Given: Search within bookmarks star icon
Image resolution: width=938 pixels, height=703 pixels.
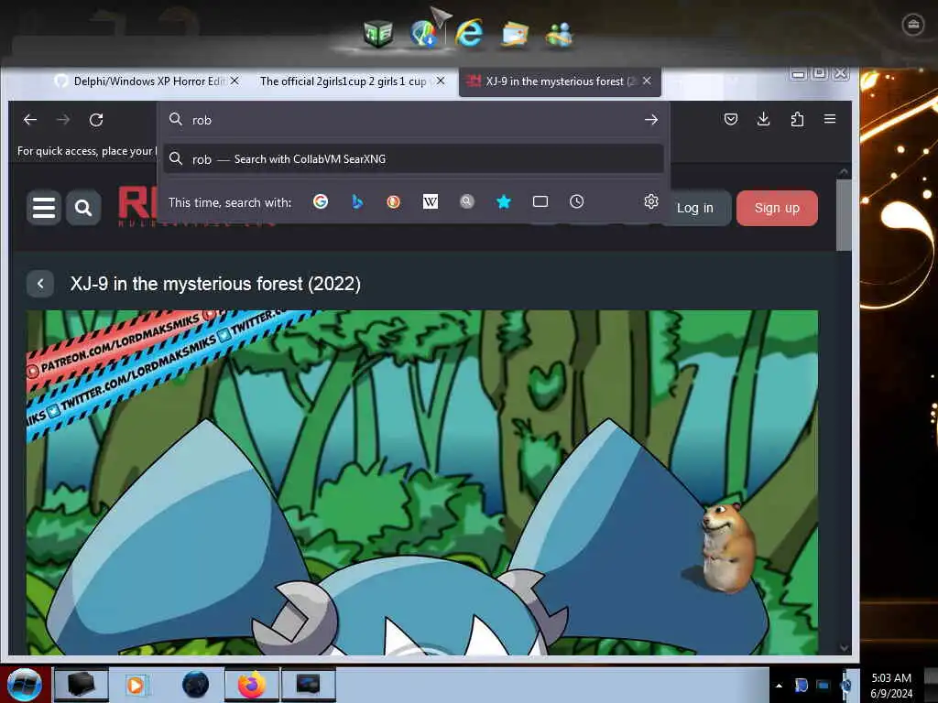Looking at the screenshot, I should pos(504,201).
